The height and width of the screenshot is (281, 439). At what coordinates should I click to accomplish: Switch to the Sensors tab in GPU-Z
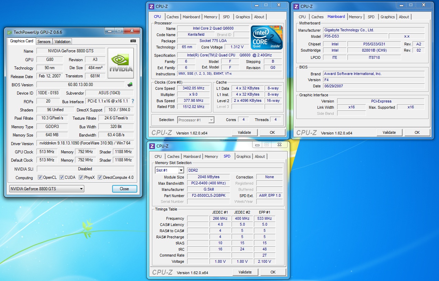(44, 42)
